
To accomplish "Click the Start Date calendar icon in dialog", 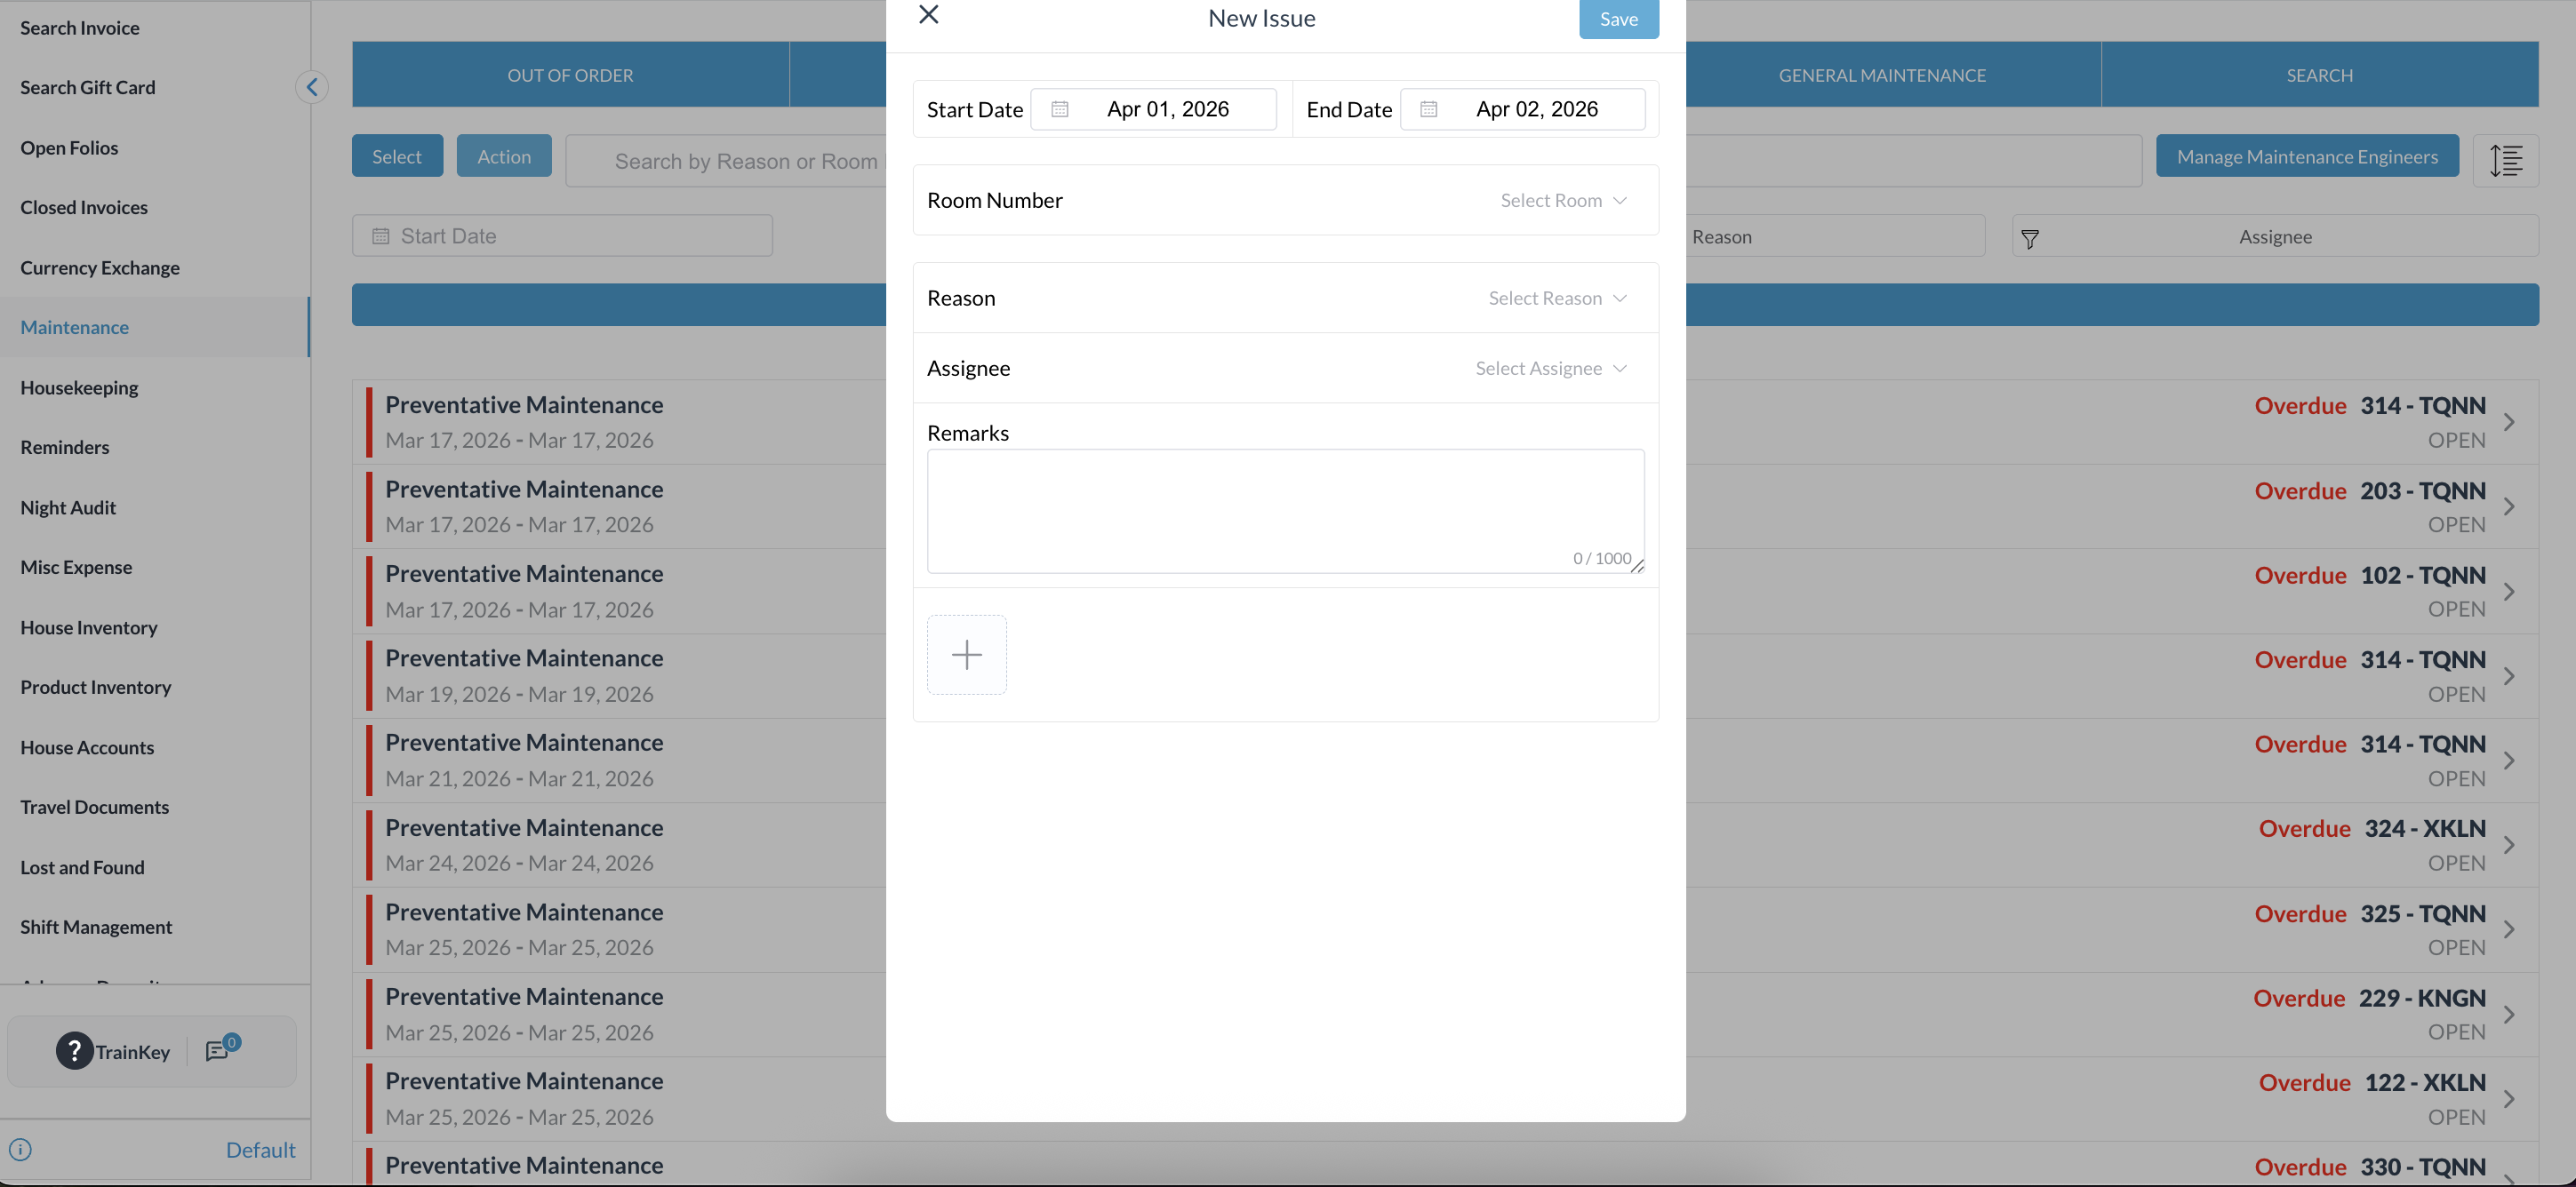I will tap(1060, 110).
